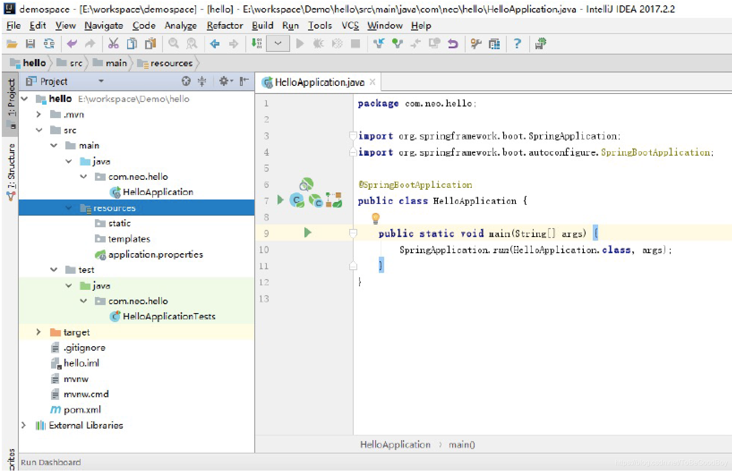Click the Stop square toolbar icon

355,44
